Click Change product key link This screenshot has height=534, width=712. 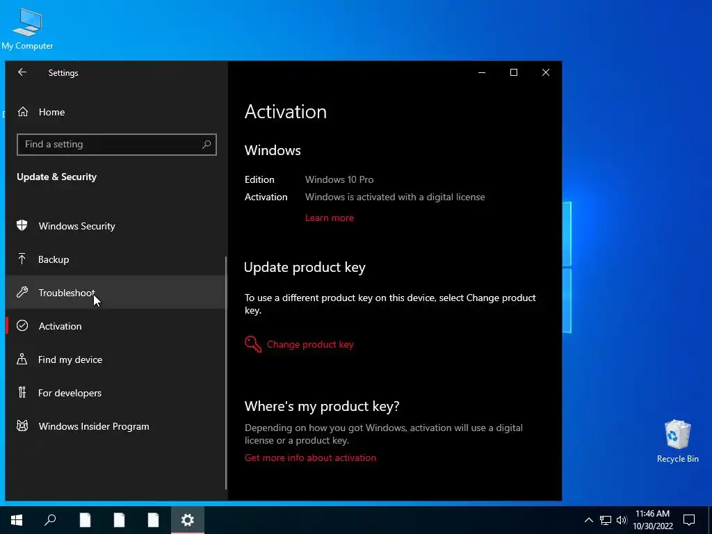tap(310, 344)
